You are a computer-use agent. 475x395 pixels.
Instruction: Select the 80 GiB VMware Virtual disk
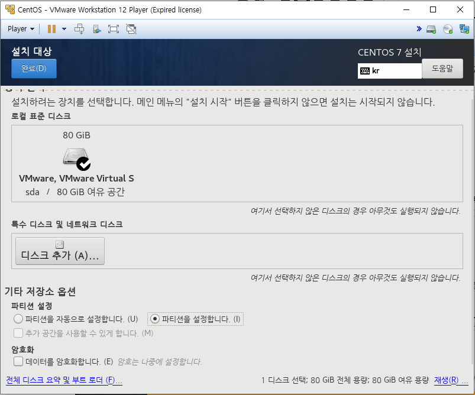[76, 164]
